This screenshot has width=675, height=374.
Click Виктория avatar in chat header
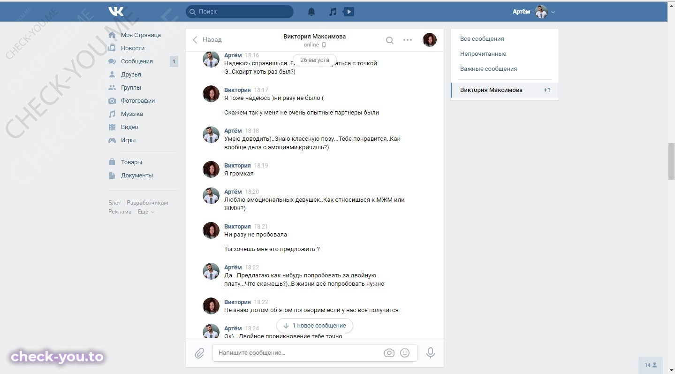(430, 40)
